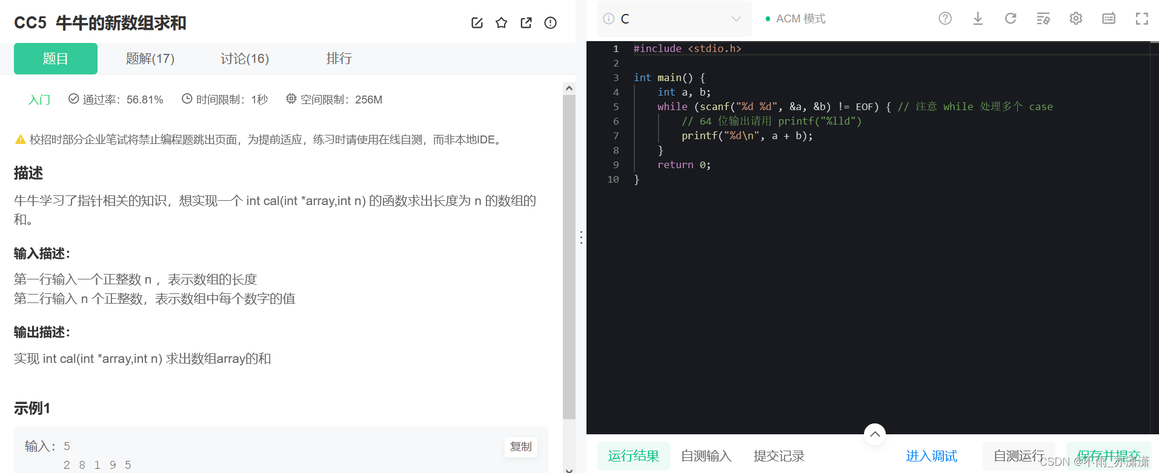Click code line 7 printf statement
1159x473 pixels.
click(x=747, y=135)
